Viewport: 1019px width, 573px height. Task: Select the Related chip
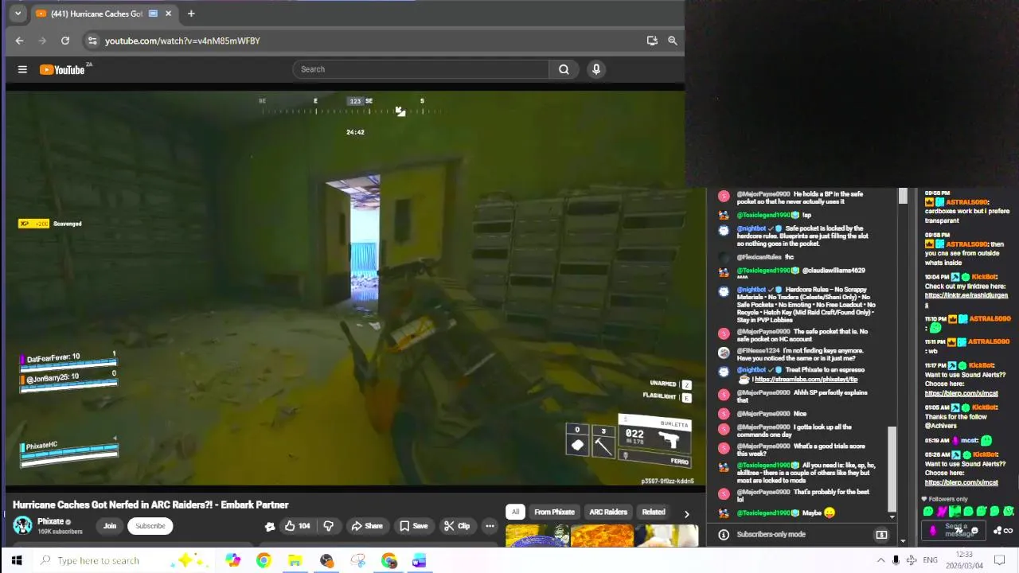653,513
